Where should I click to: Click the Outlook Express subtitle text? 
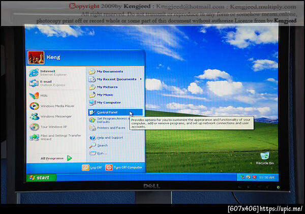click(52, 85)
